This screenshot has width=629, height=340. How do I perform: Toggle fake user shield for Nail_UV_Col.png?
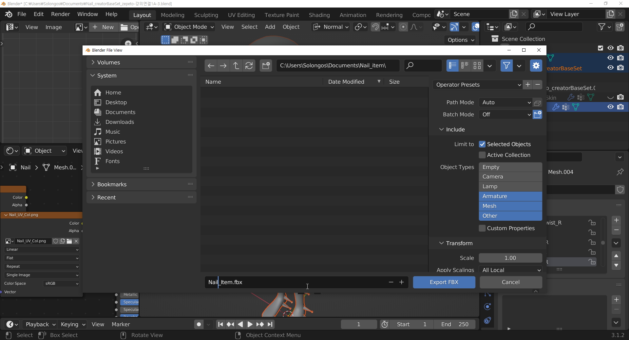(x=56, y=241)
